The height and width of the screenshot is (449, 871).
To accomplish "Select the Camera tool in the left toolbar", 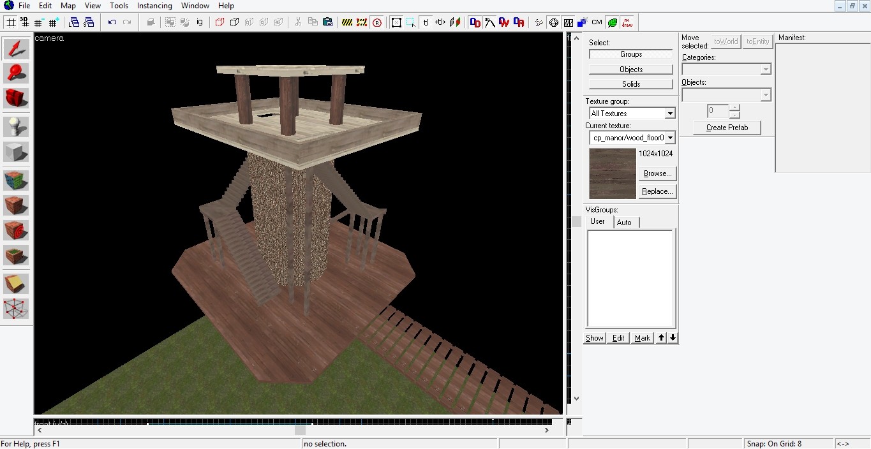I will [x=16, y=99].
